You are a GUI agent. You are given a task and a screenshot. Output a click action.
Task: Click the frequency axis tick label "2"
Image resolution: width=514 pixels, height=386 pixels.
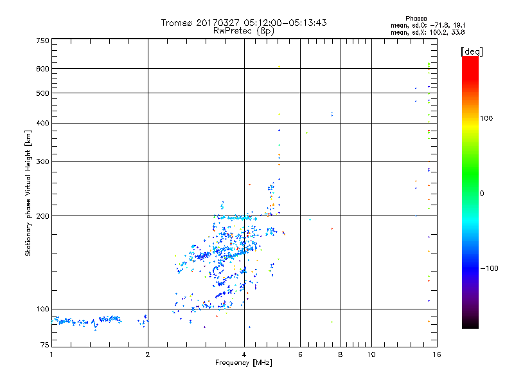coord(148,354)
